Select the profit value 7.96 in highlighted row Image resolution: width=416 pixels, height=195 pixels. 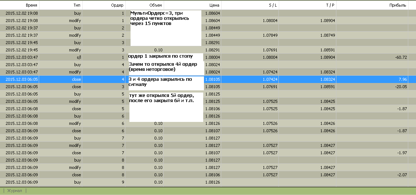[403, 79]
